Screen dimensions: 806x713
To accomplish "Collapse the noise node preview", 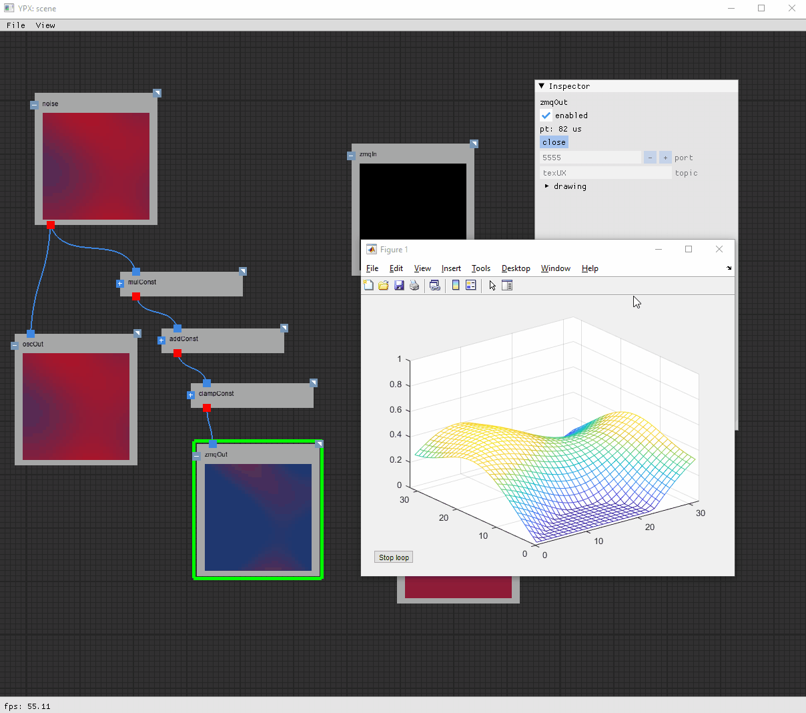I will [x=34, y=105].
